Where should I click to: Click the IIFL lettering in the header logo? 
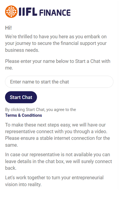click(x=28, y=12)
